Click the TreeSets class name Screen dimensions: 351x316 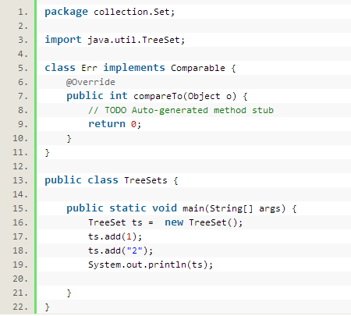(146, 180)
